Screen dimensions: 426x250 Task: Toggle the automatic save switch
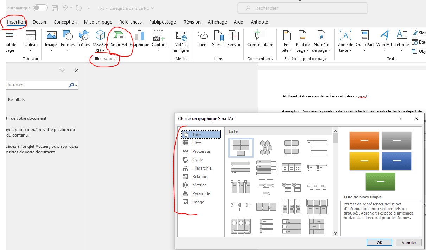[x=40, y=8]
